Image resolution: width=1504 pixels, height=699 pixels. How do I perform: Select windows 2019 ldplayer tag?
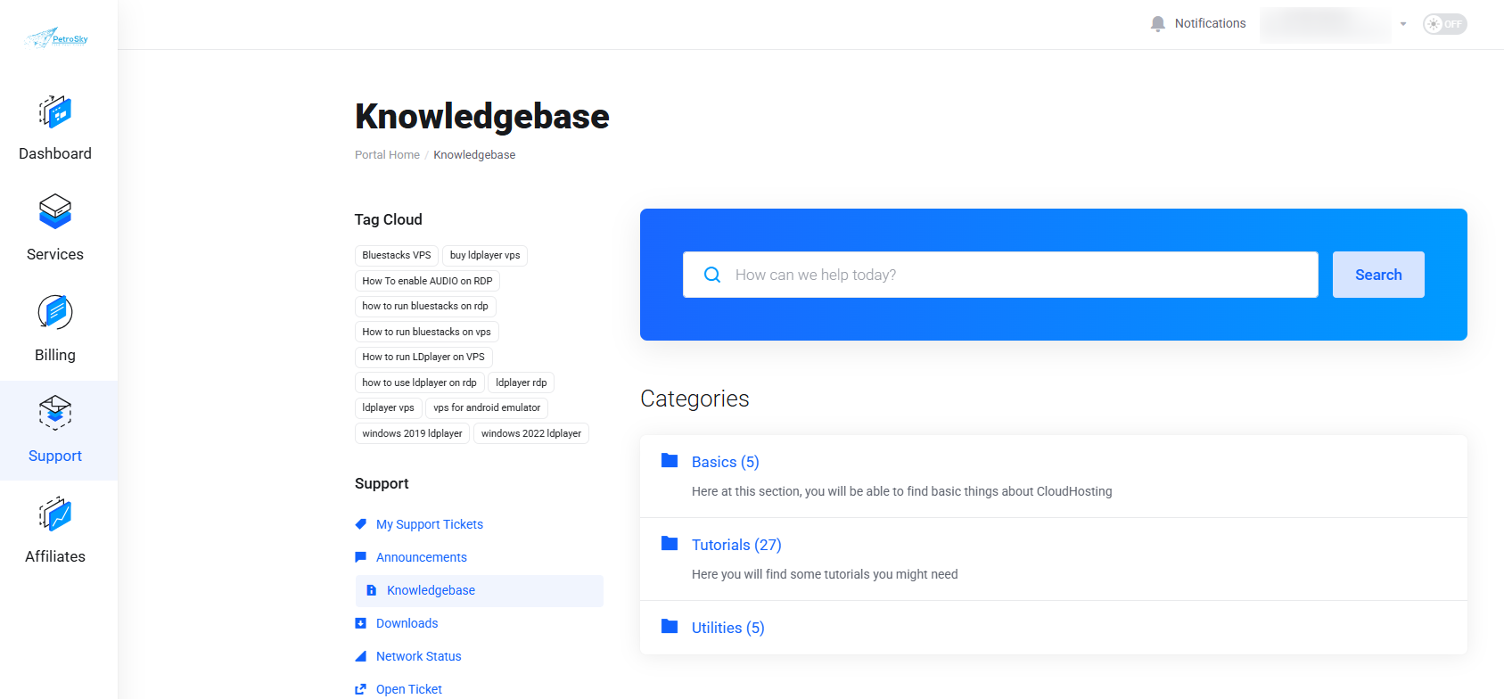tap(412, 433)
